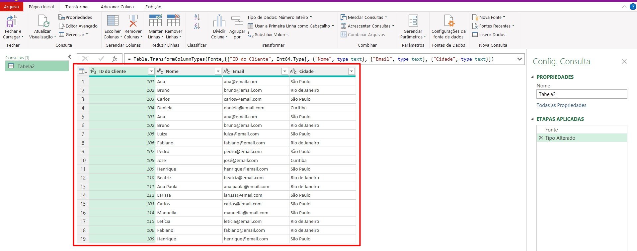637x251 pixels.
Task: Select the Fonte applied step
Action: 582,130
